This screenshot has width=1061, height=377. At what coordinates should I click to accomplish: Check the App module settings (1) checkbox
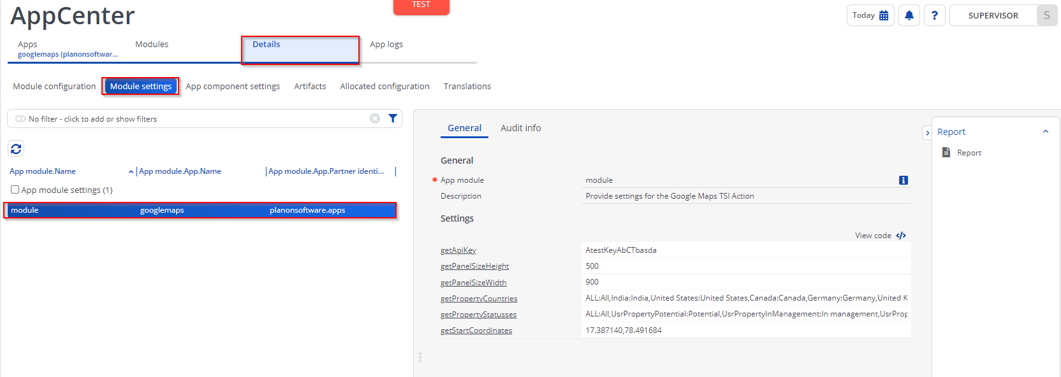tap(15, 190)
